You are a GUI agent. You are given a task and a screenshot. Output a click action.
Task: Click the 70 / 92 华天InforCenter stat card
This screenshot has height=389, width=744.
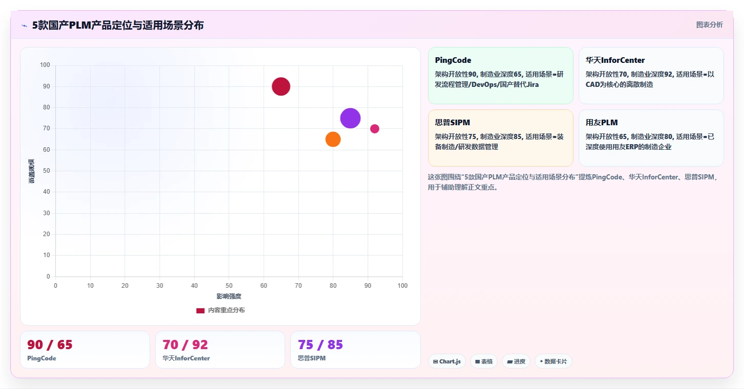coord(220,350)
